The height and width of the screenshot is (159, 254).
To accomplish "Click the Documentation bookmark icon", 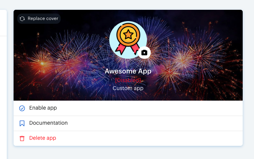I will (x=22, y=123).
